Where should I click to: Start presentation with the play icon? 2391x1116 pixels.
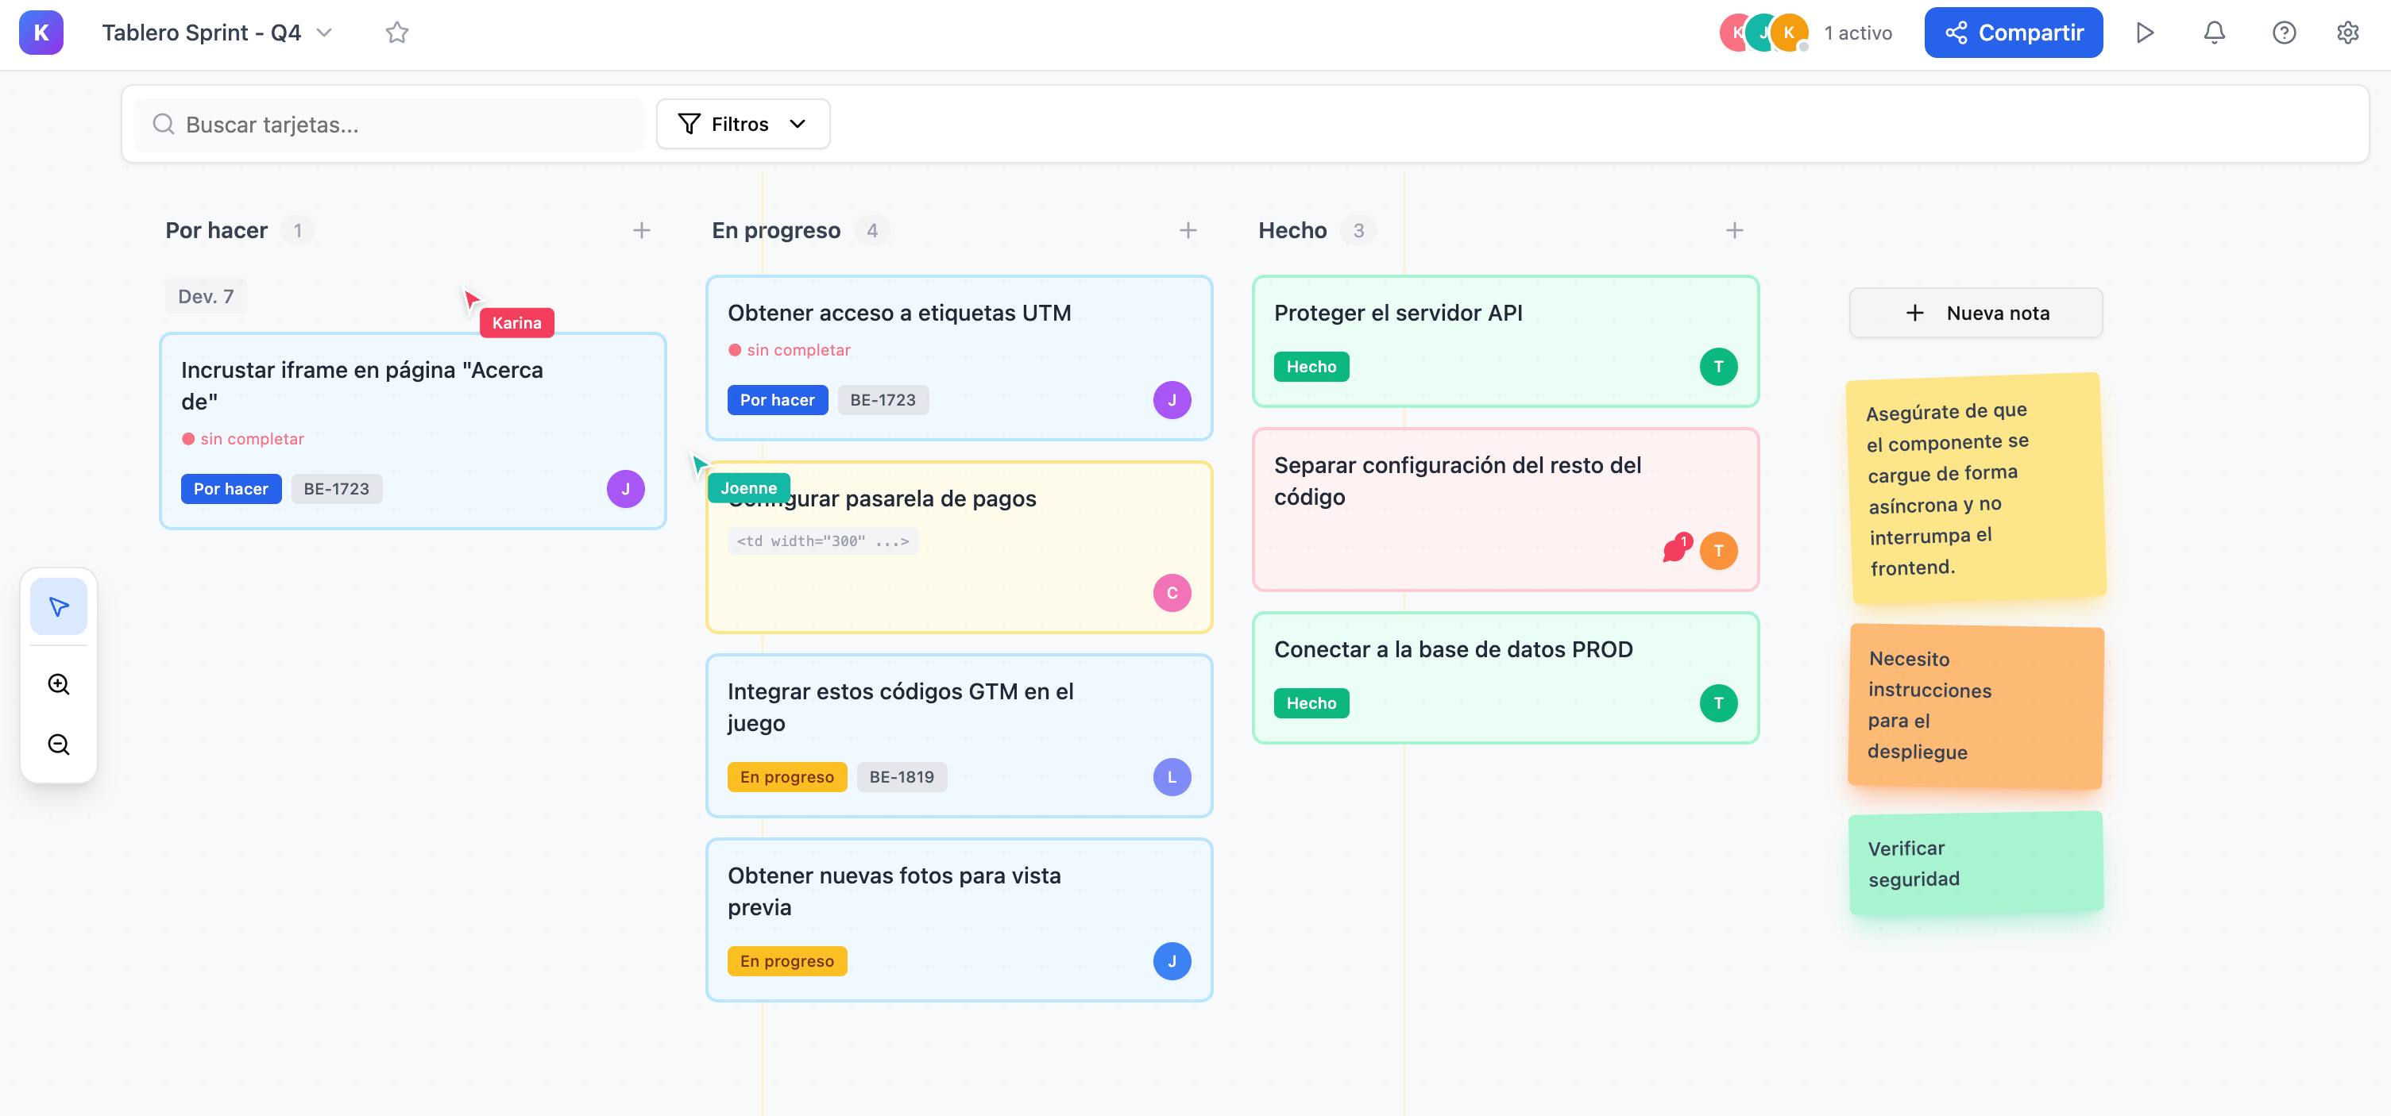point(2144,33)
